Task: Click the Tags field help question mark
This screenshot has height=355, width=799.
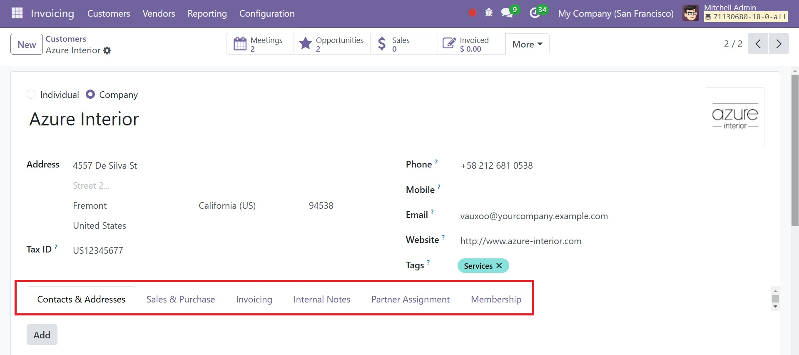Action: pos(428,262)
